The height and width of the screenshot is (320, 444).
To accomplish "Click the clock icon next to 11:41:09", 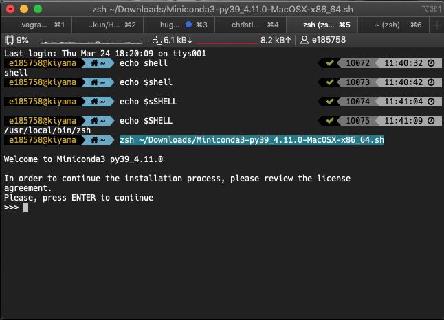I will click(431, 121).
